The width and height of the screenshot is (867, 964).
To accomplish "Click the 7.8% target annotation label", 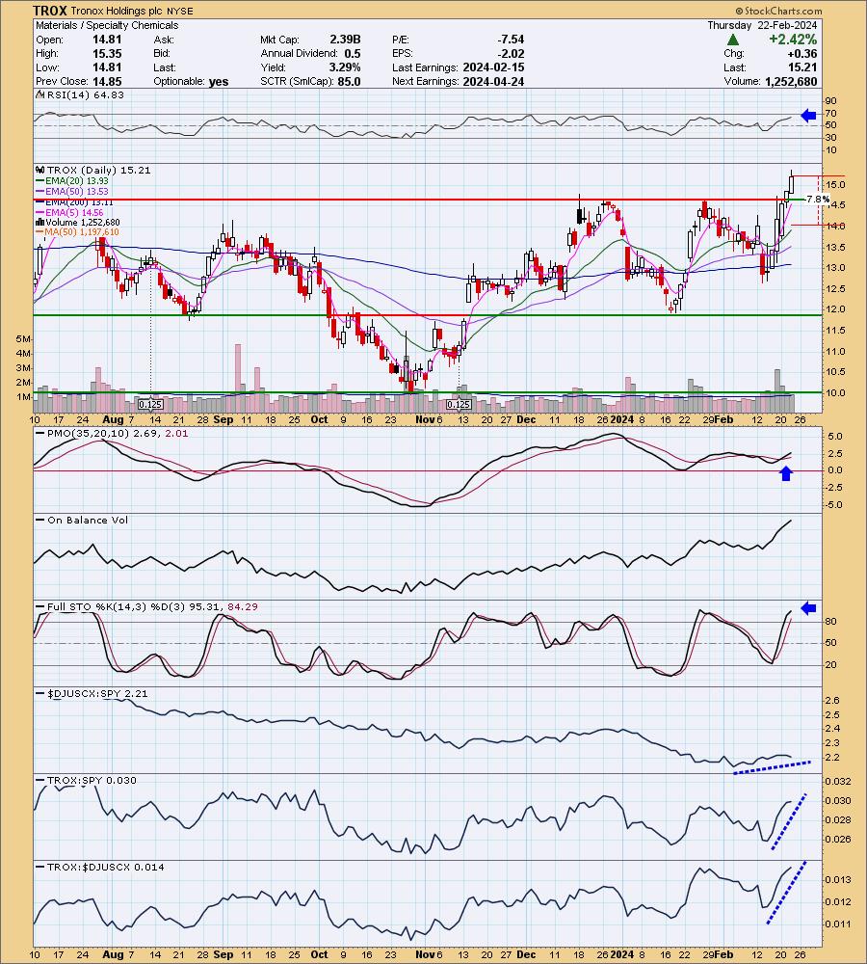I will 817,200.
